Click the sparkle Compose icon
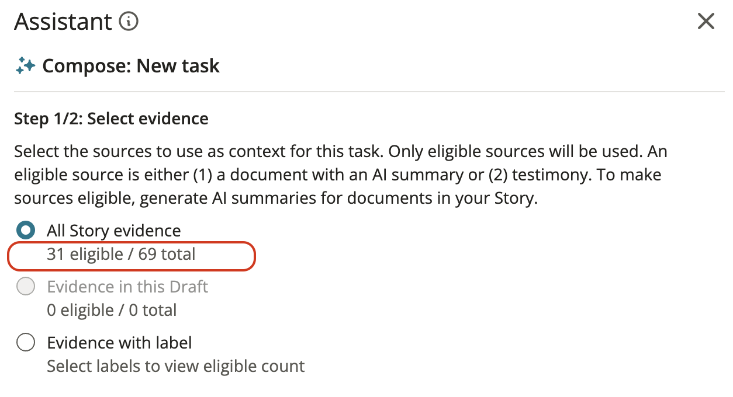 coord(25,66)
